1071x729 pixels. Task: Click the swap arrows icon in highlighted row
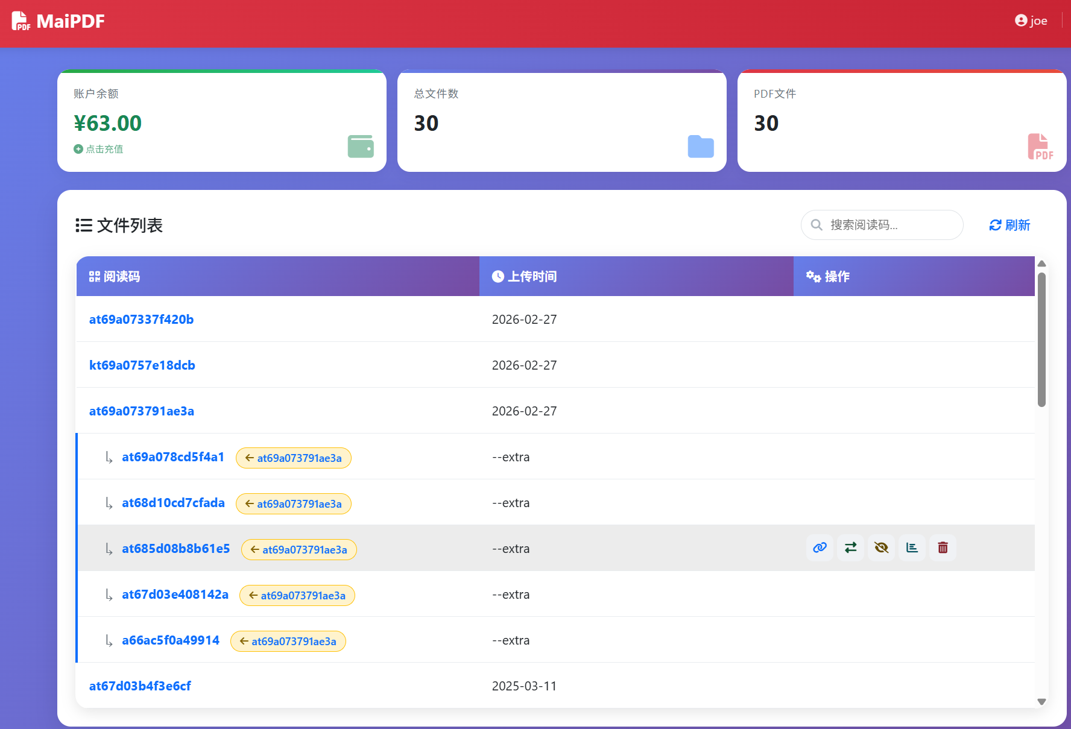tap(850, 548)
